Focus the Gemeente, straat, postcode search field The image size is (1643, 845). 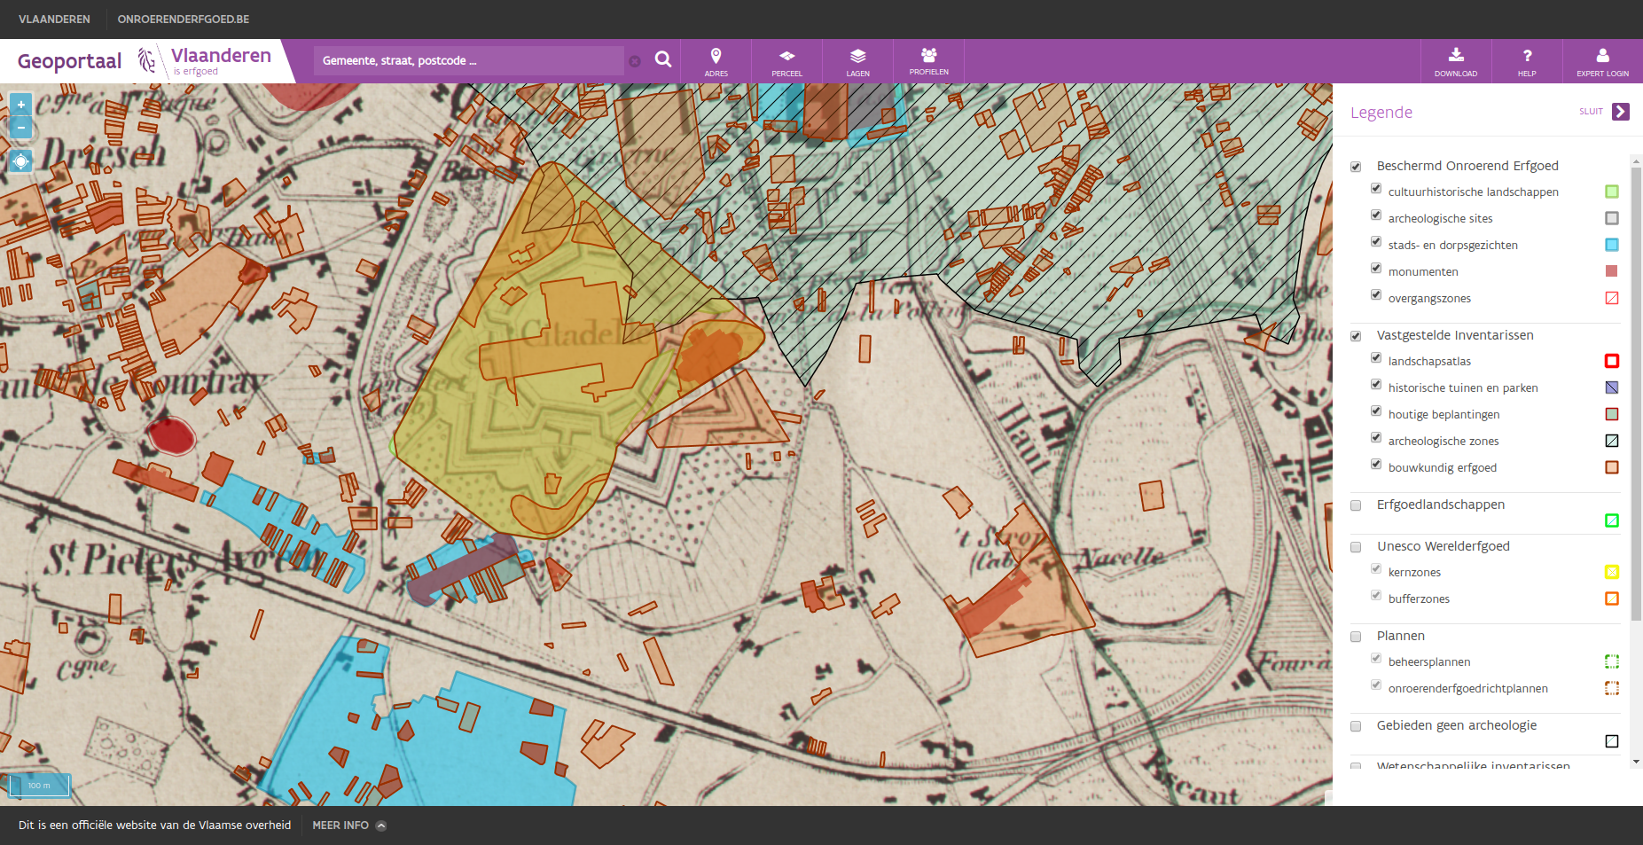pyautogui.click(x=469, y=60)
